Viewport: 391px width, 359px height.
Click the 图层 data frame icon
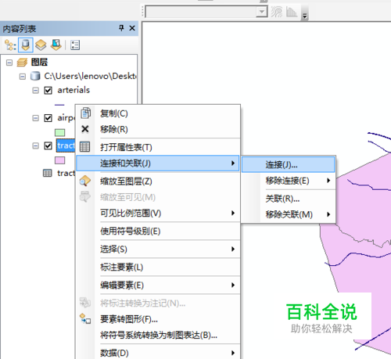pyautogui.click(x=22, y=63)
